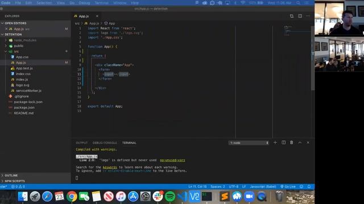Open index.css file
This screenshot has width=364, height=204.
click(x=23, y=74)
